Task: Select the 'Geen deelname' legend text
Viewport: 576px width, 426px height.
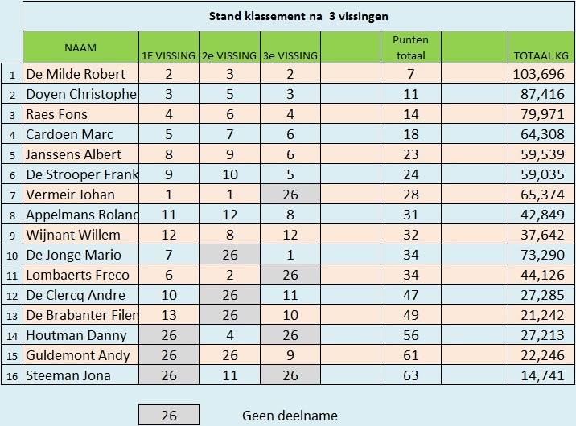Action: point(290,416)
